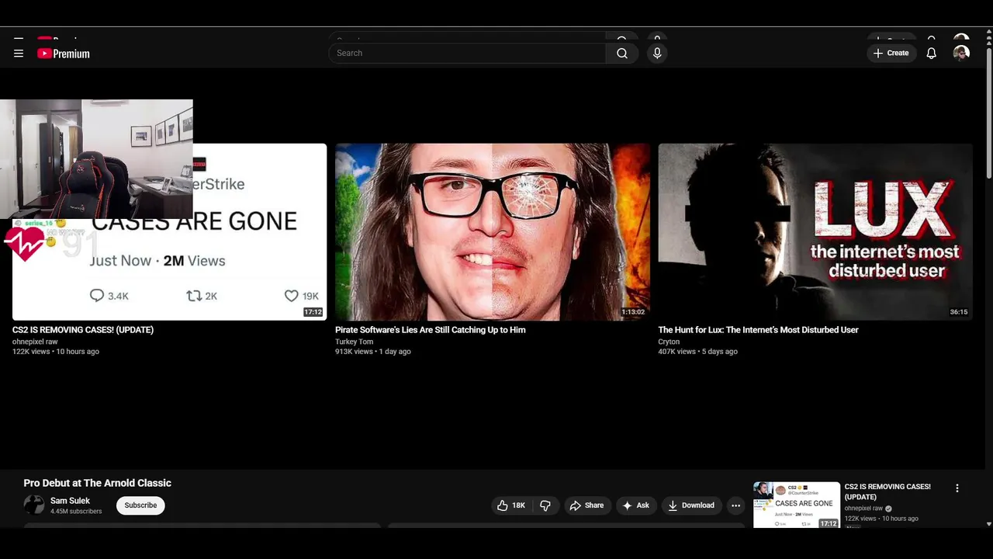Viewport: 993px width, 559px height.
Task: Click the 4.45M subscribers text
Action: [76, 512]
